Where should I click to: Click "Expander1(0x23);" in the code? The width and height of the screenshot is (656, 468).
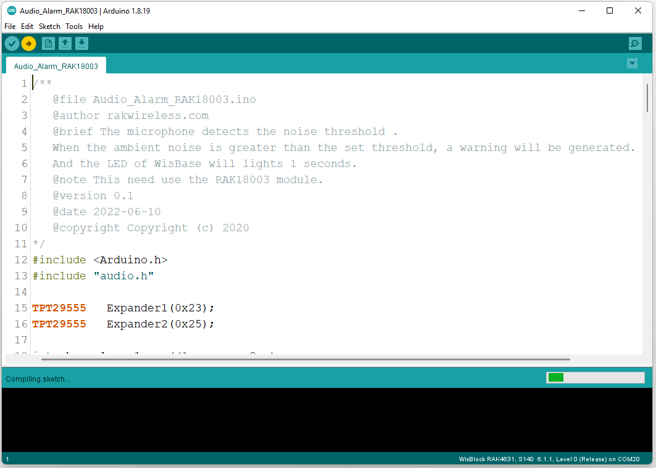[x=160, y=308]
